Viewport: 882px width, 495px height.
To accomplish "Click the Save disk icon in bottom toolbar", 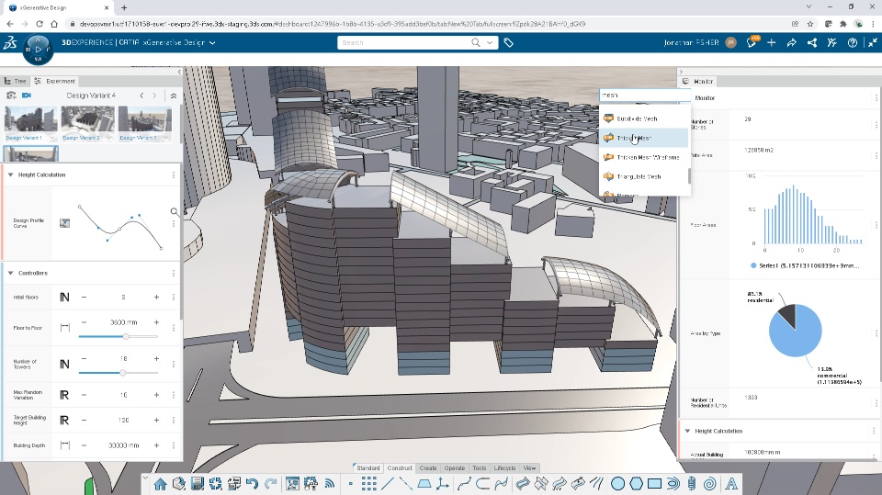I will (x=198, y=484).
